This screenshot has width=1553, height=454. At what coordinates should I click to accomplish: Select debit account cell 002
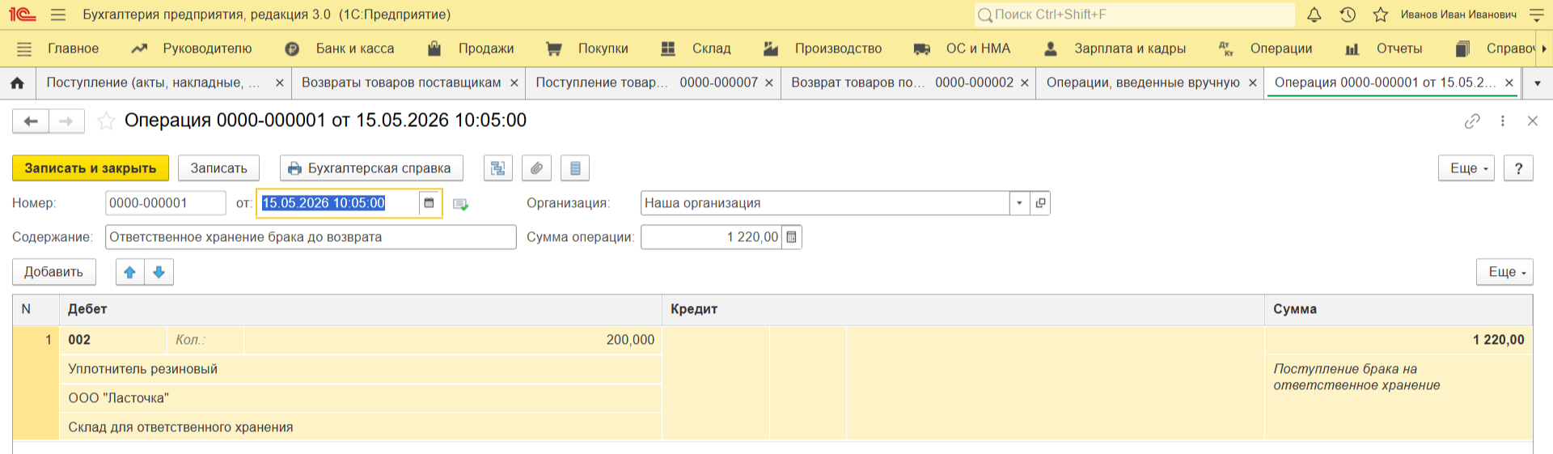point(113,340)
